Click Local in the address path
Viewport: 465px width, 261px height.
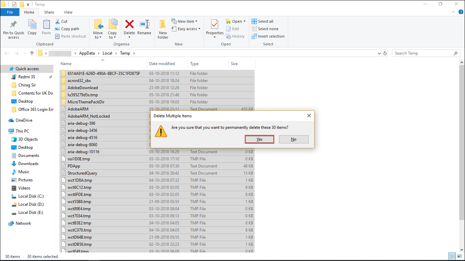coord(107,53)
